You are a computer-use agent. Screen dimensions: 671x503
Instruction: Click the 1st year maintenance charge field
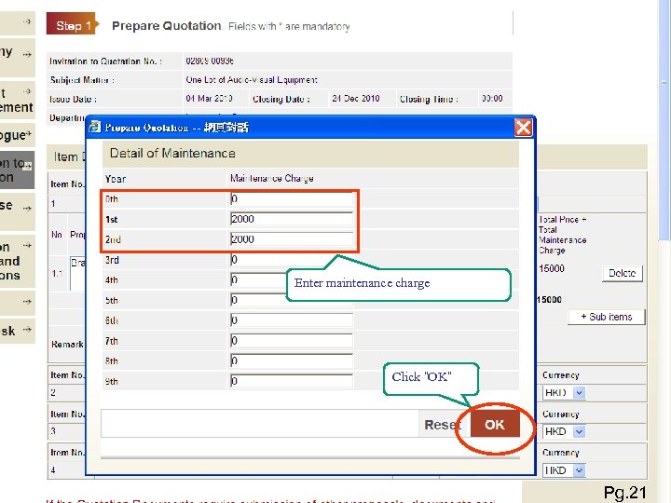[292, 219]
